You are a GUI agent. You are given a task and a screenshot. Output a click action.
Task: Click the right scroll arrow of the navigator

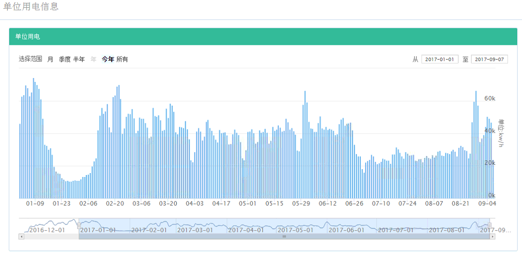coord(493,236)
